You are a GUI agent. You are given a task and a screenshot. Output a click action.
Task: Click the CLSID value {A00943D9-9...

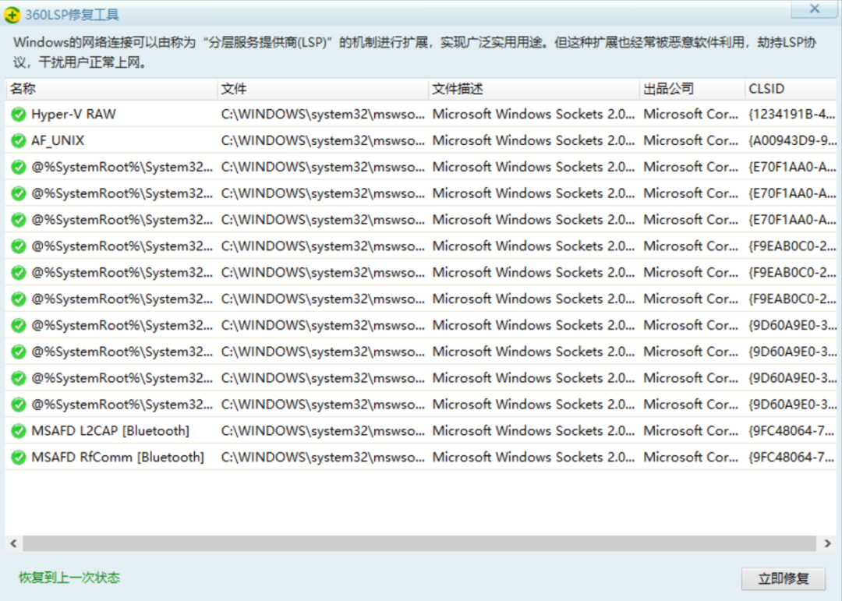point(792,141)
